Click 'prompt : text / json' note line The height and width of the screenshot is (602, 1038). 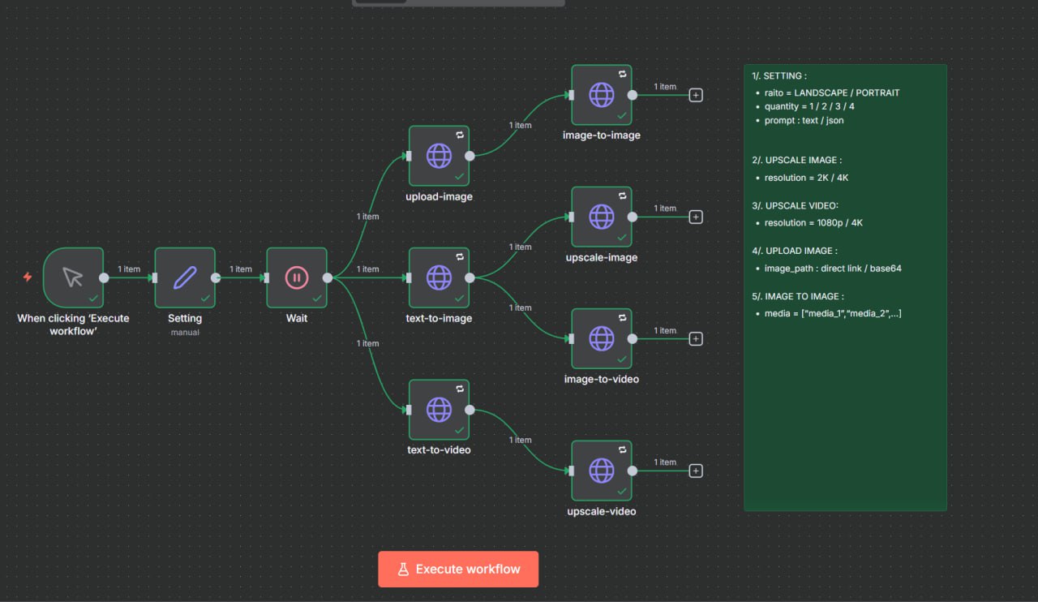tap(804, 120)
